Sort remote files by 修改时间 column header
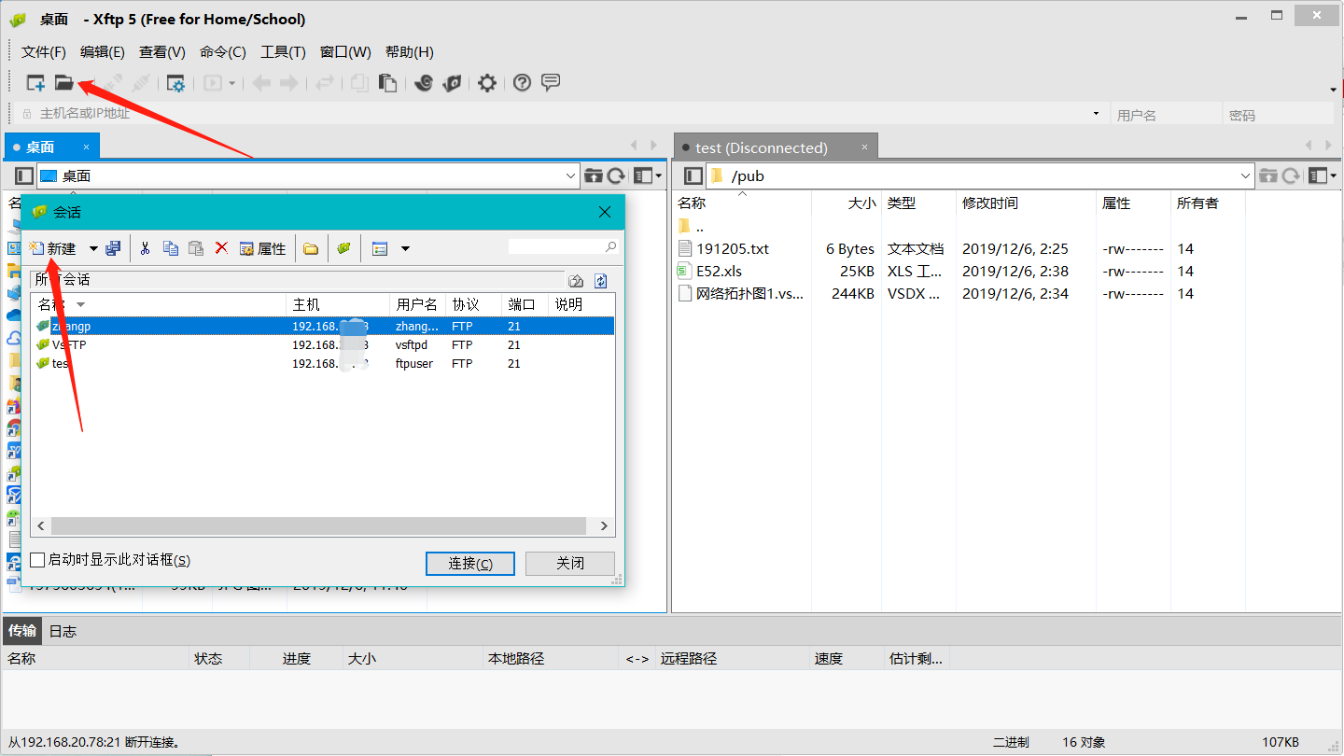Viewport: 1344px width, 756px height. (1024, 203)
